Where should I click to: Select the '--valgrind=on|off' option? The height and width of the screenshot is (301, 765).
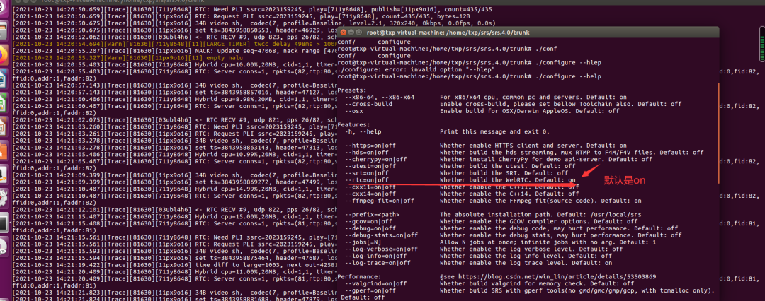[375, 283]
